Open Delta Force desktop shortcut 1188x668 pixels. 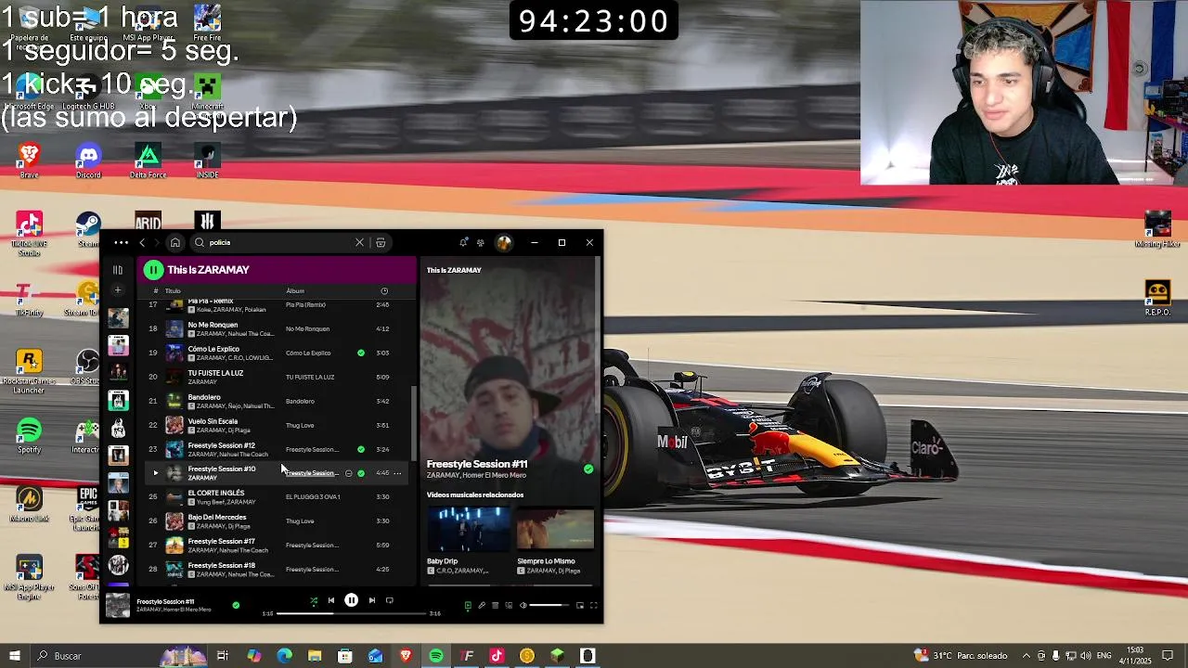coord(148,161)
